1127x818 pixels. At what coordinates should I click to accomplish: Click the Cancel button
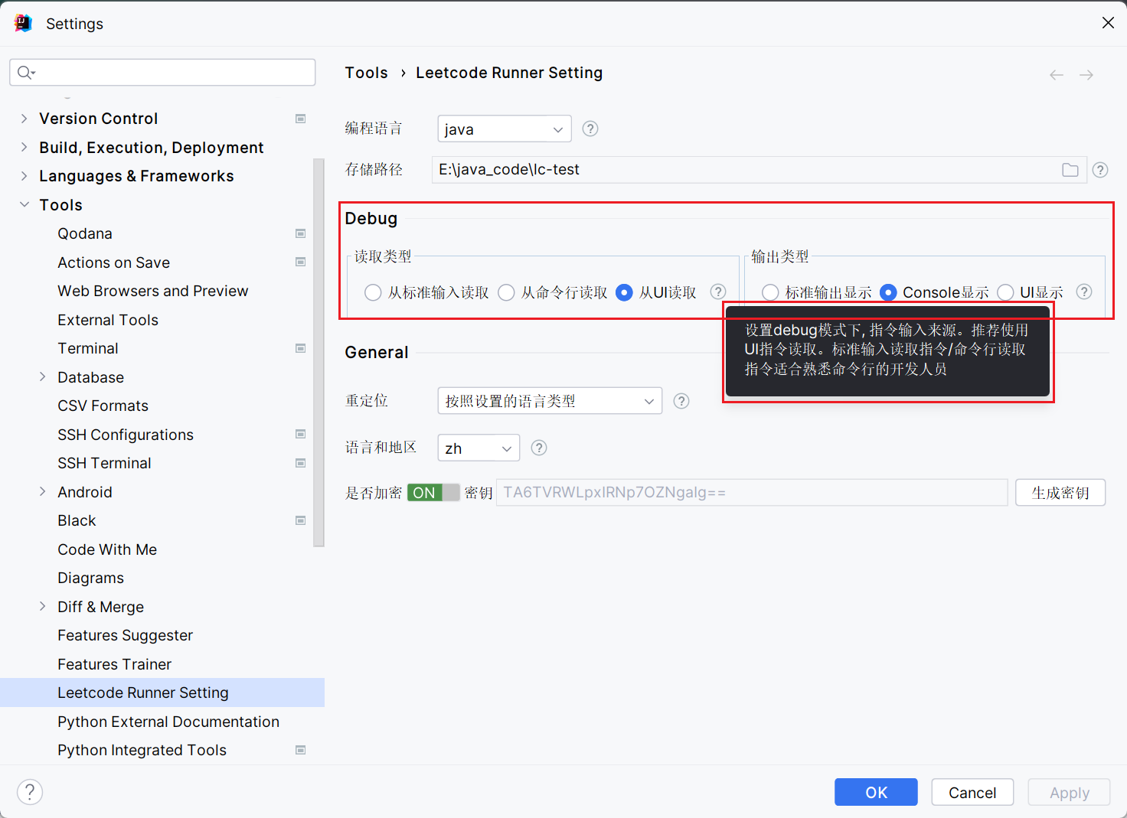pyautogui.click(x=972, y=792)
